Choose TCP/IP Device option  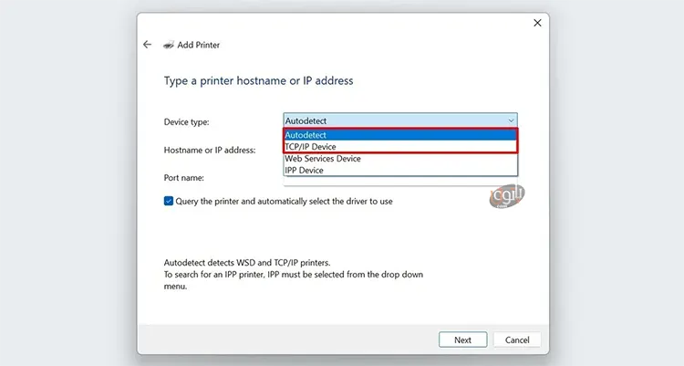400,147
